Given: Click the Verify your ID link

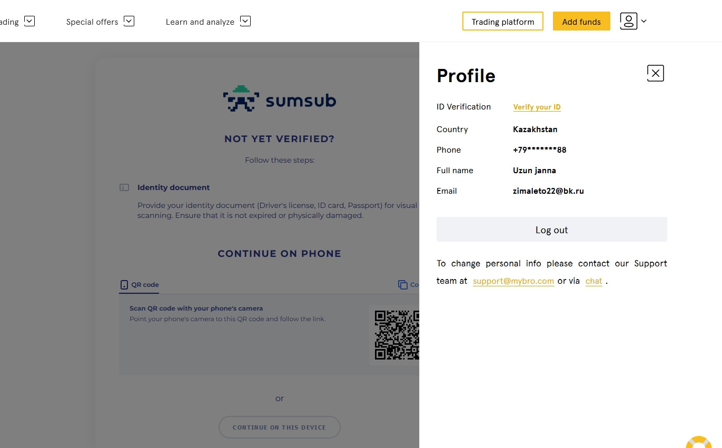Looking at the screenshot, I should pos(537,107).
